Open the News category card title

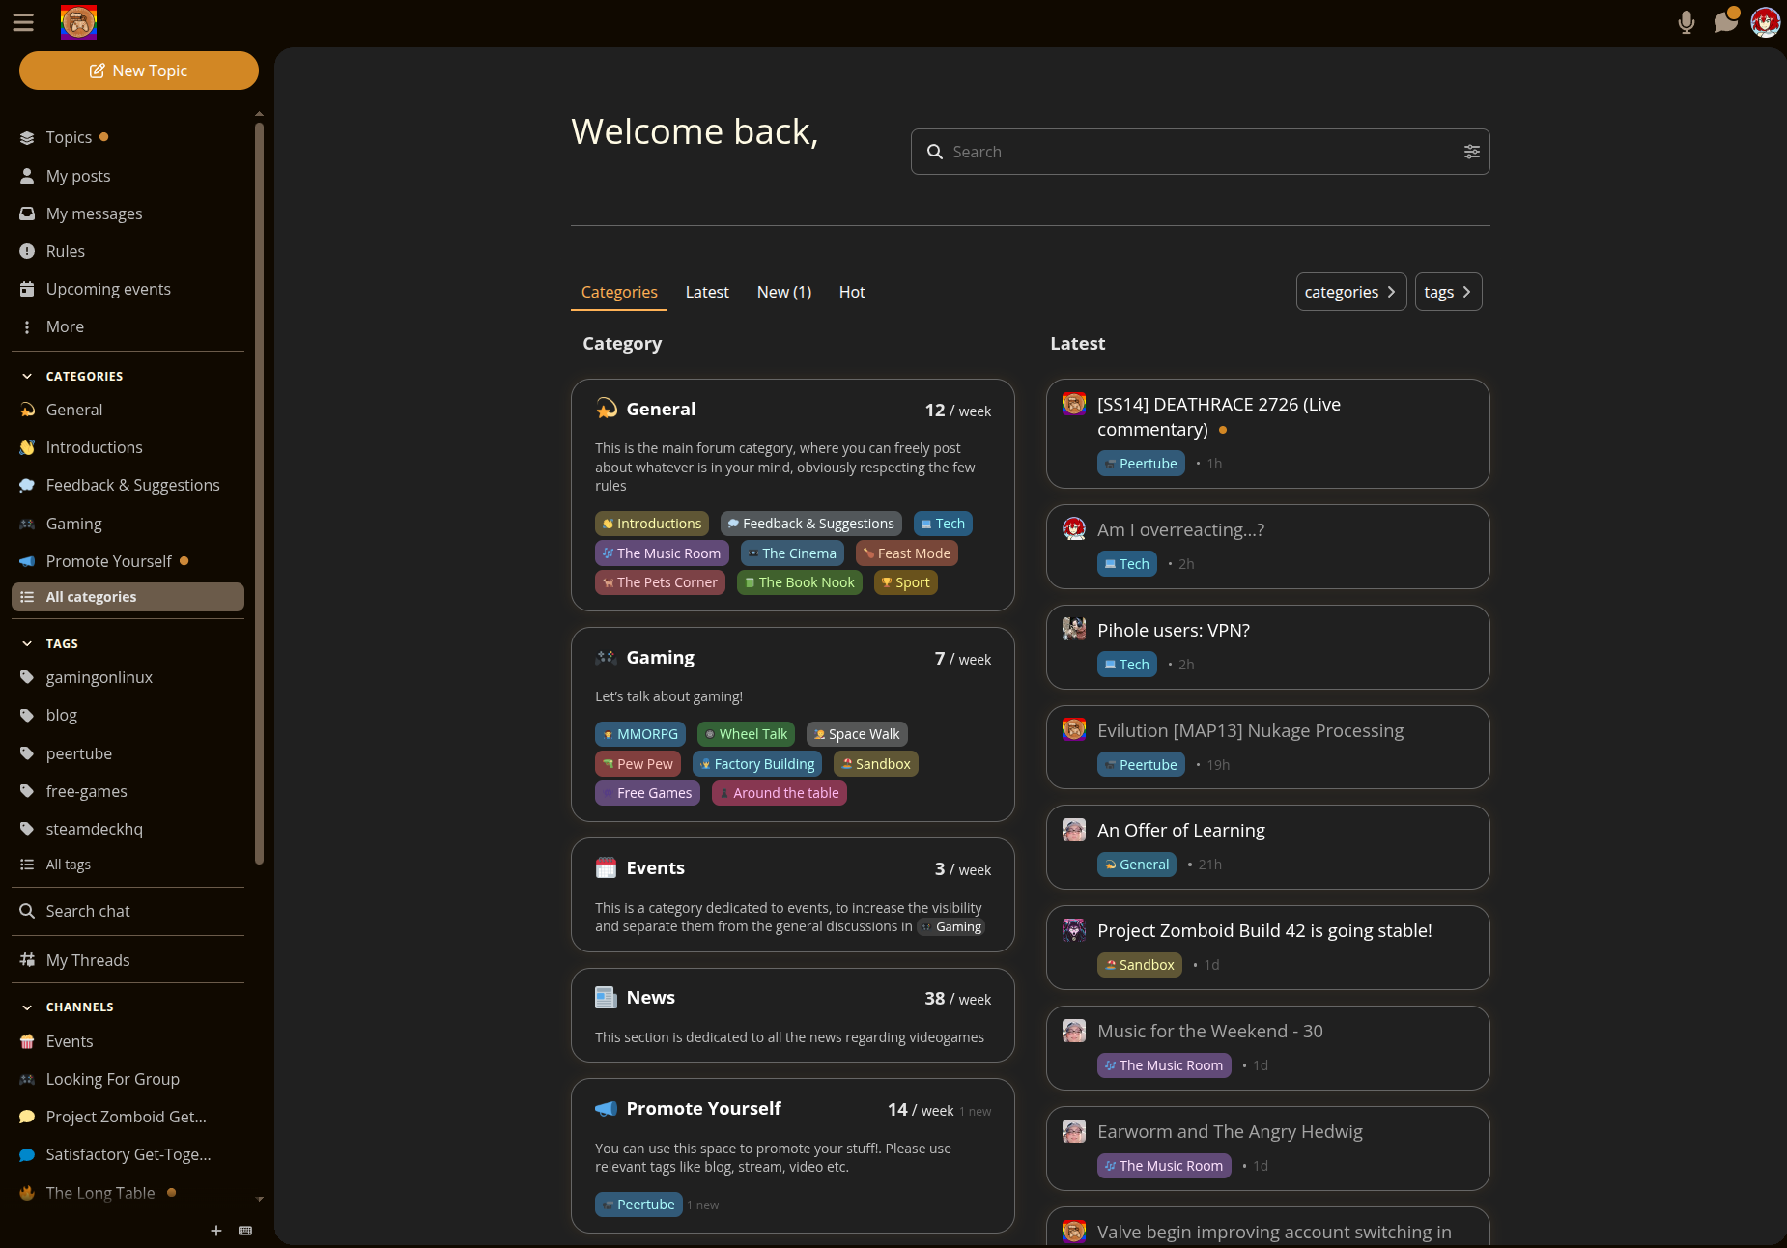(651, 997)
